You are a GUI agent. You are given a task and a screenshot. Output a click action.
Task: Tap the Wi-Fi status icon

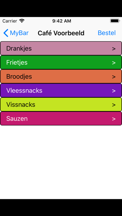coord(22,21)
